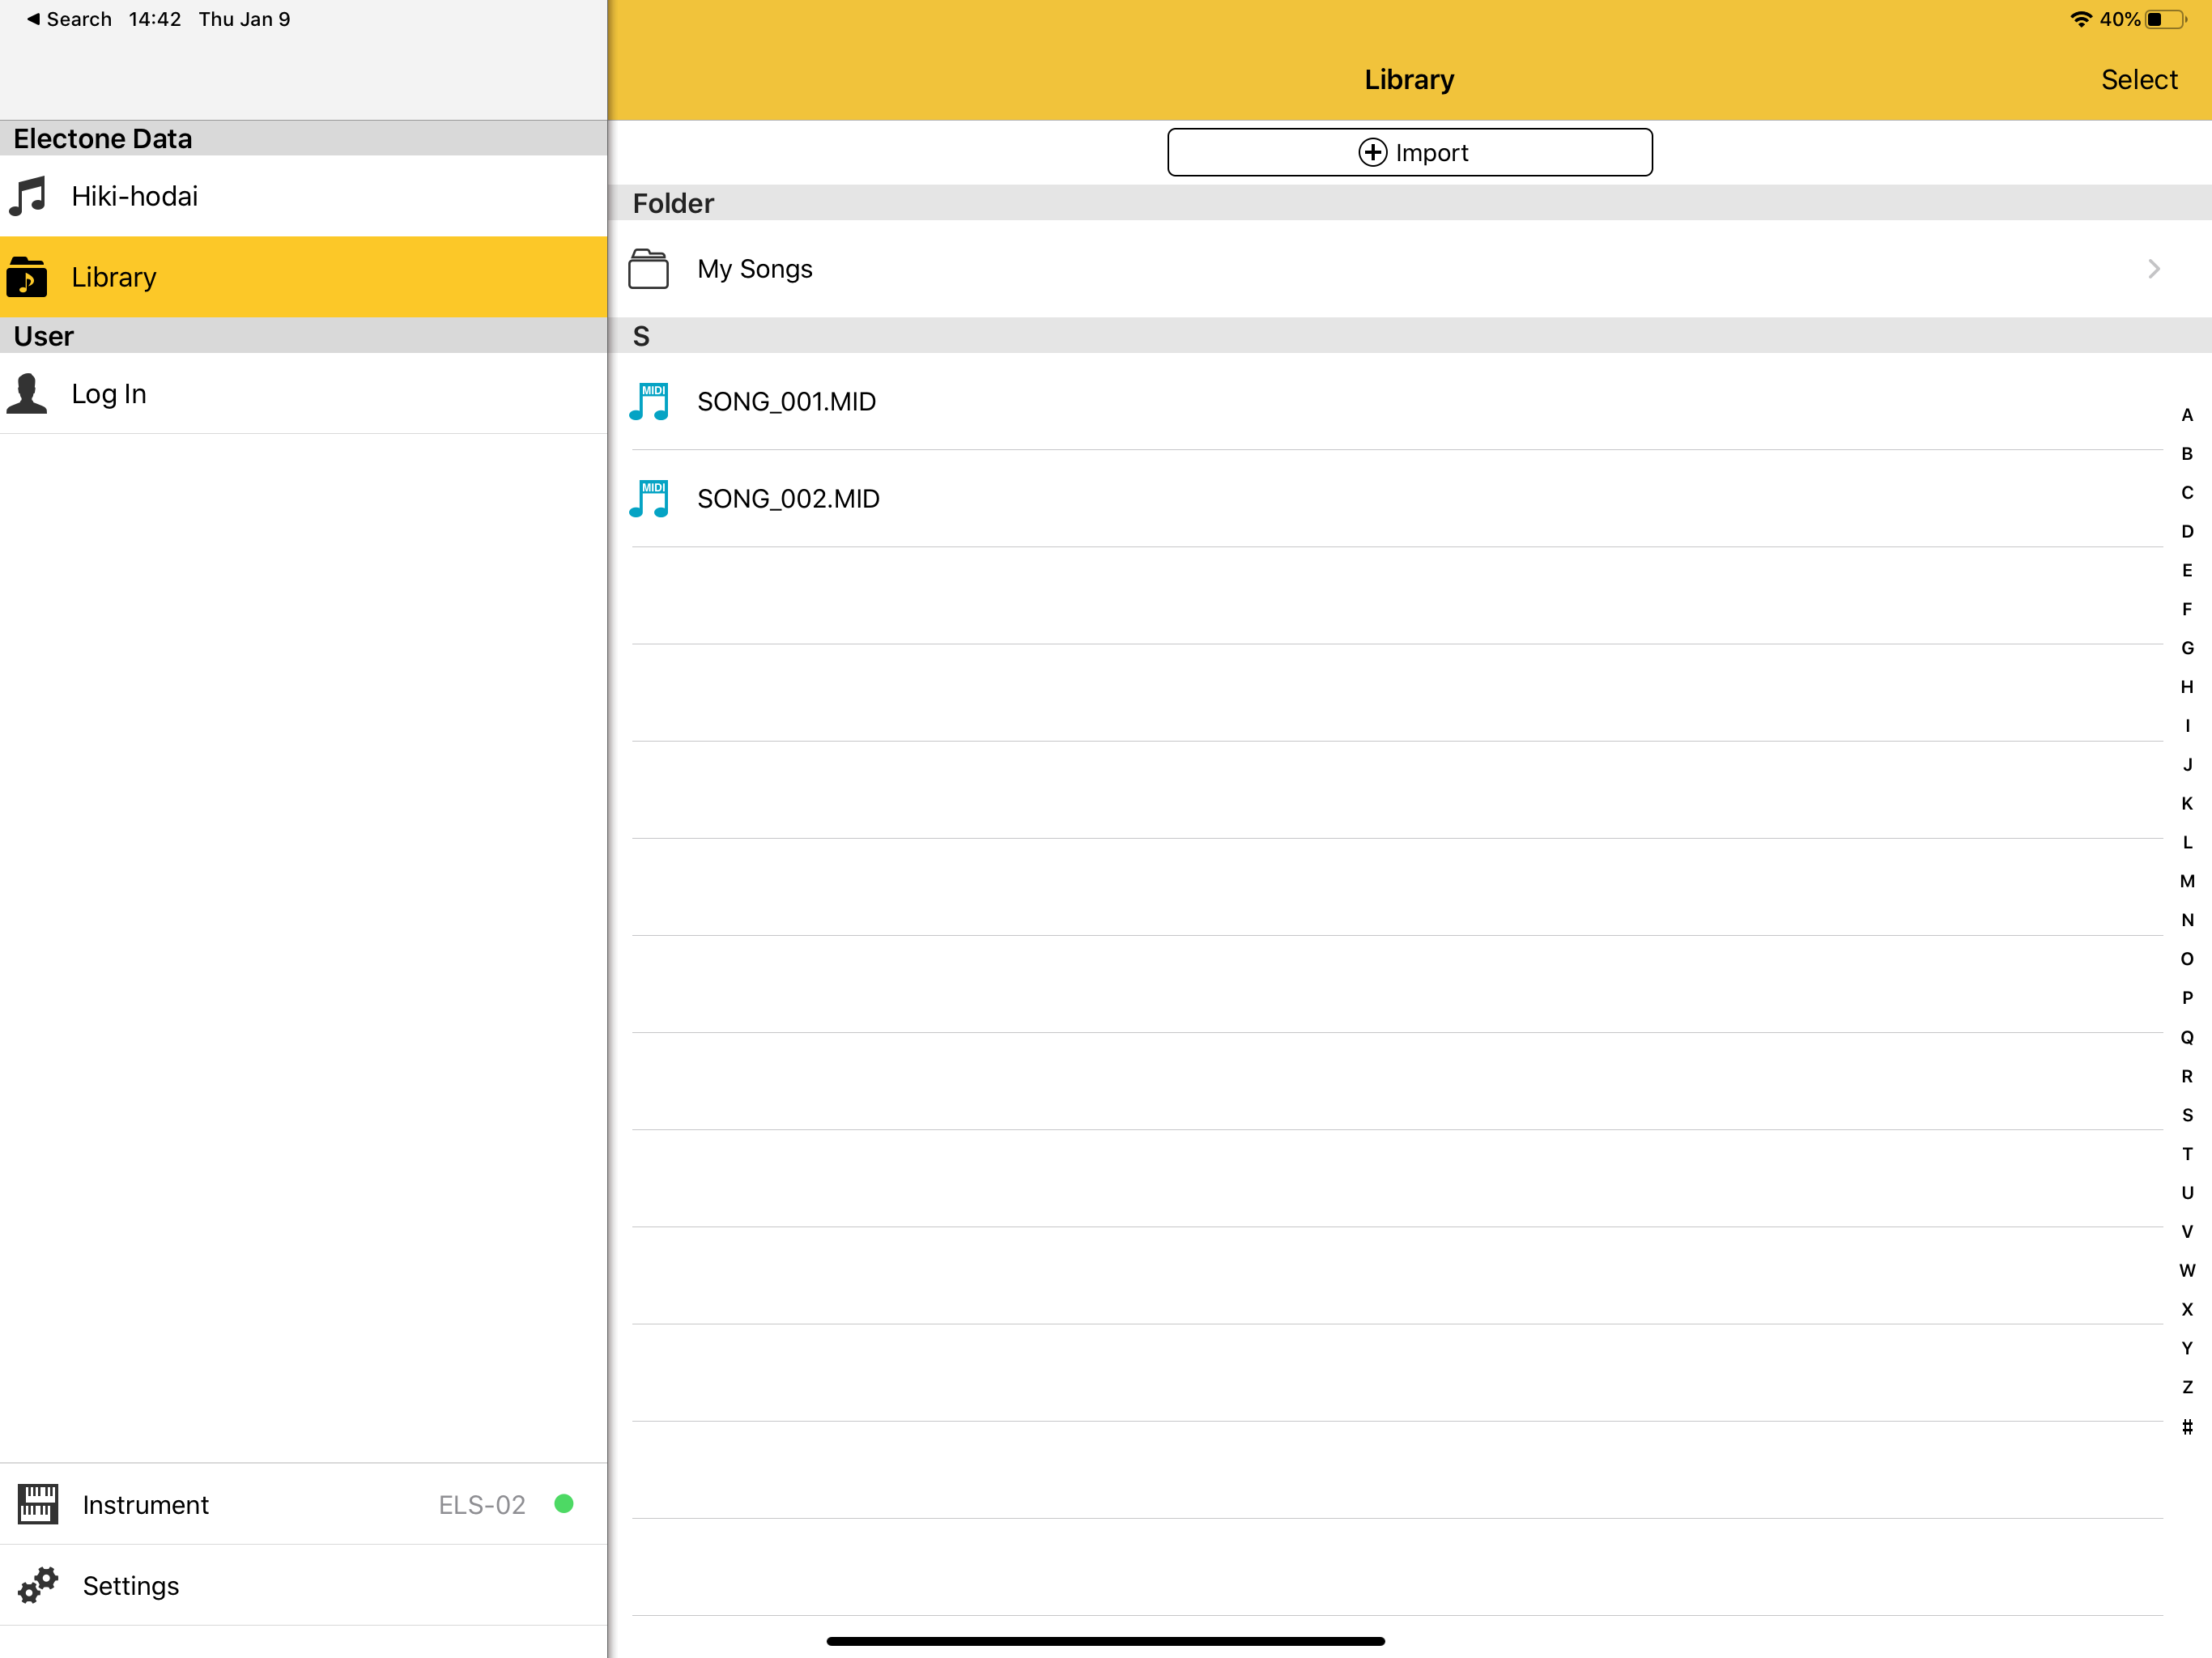Tap the green instrument connection dot
The width and height of the screenshot is (2212, 1658).
[564, 1504]
